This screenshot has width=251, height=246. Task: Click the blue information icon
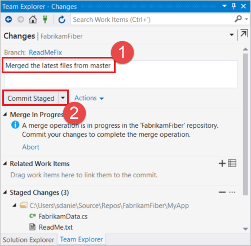coord(15,125)
